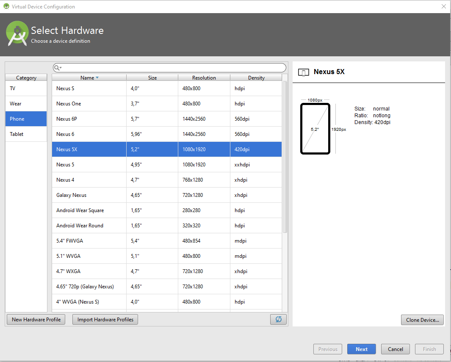
Task: Click the Android Studio logo in header
Action: click(17, 33)
